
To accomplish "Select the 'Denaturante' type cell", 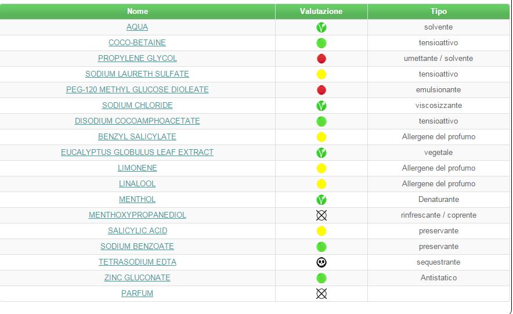I will [x=438, y=200].
